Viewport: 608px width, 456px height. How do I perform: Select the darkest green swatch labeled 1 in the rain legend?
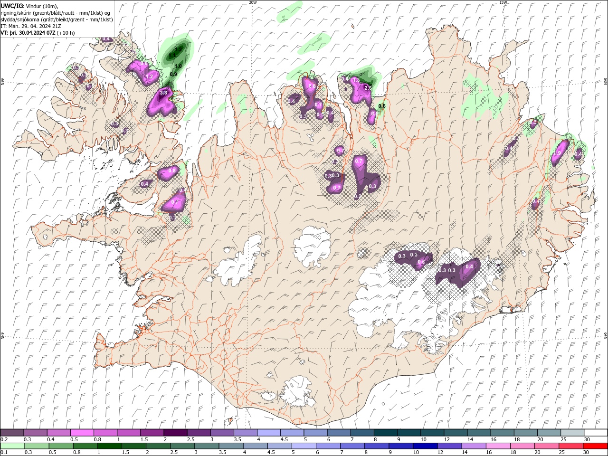pyautogui.click(x=109, y=446)
